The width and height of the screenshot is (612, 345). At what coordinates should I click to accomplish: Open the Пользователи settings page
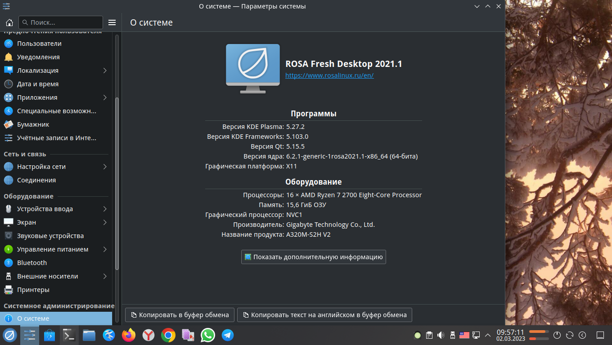56,44
